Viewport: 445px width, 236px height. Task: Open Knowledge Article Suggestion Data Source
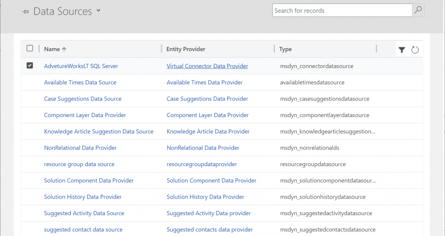pyautogui.click(x=99, y=131)
